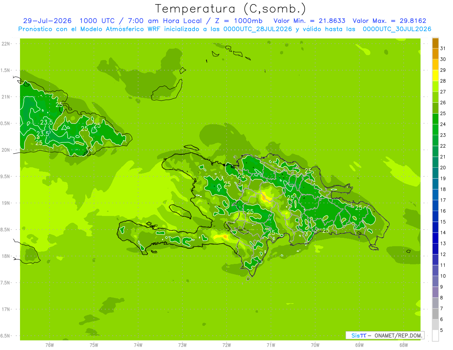The height and width of the screenshot is (350, 453).
Task: Click the 19N latitude axis label
Action: 6,203
